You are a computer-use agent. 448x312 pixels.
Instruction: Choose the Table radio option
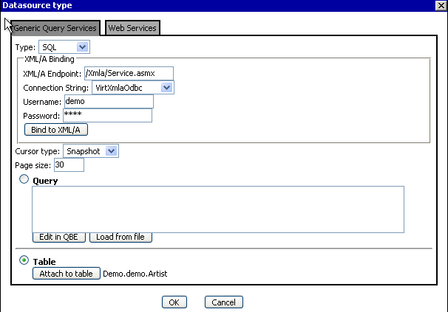[x=24, y=260]
